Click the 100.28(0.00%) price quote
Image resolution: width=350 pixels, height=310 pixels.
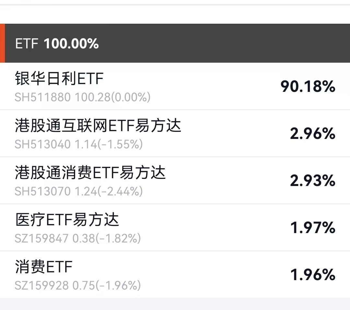coord(113,97)
